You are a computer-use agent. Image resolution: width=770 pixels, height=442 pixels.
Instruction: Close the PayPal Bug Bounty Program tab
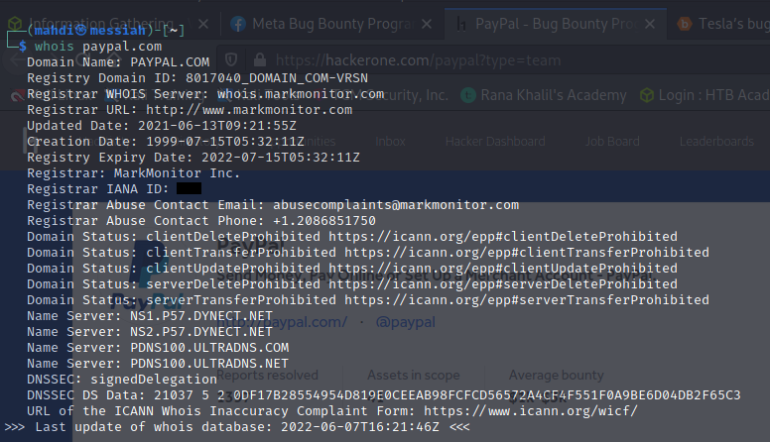pos(650,24)
